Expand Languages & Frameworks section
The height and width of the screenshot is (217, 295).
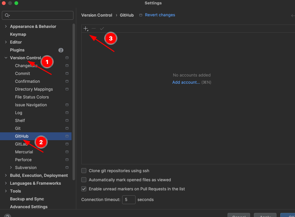pos(6,183)
